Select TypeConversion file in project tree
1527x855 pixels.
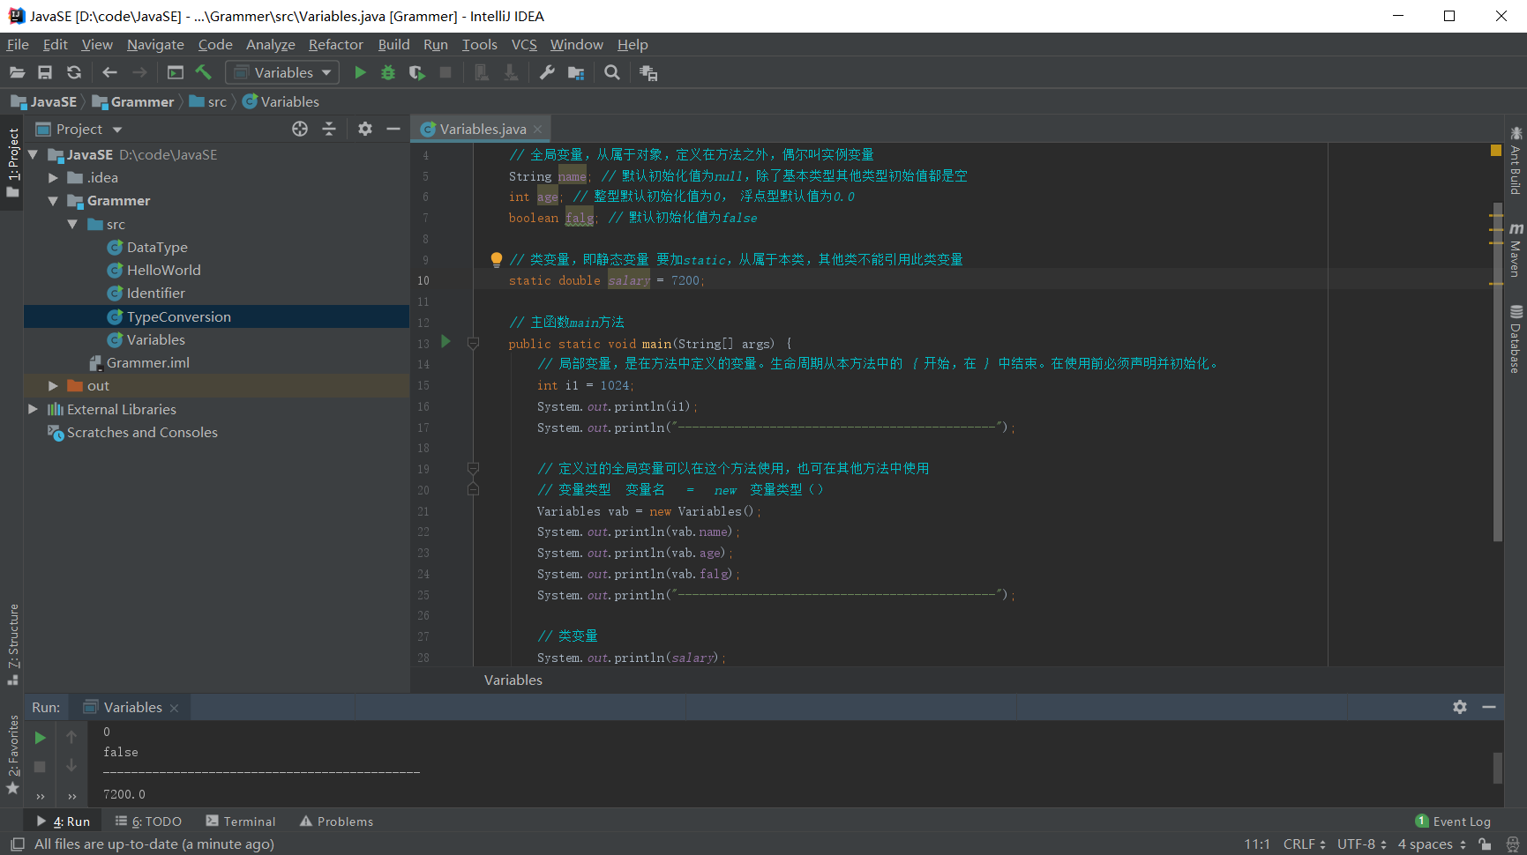[178, 317]
